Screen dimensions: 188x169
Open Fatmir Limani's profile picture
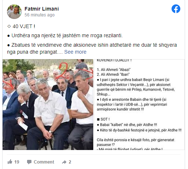[x=14, y=12]
